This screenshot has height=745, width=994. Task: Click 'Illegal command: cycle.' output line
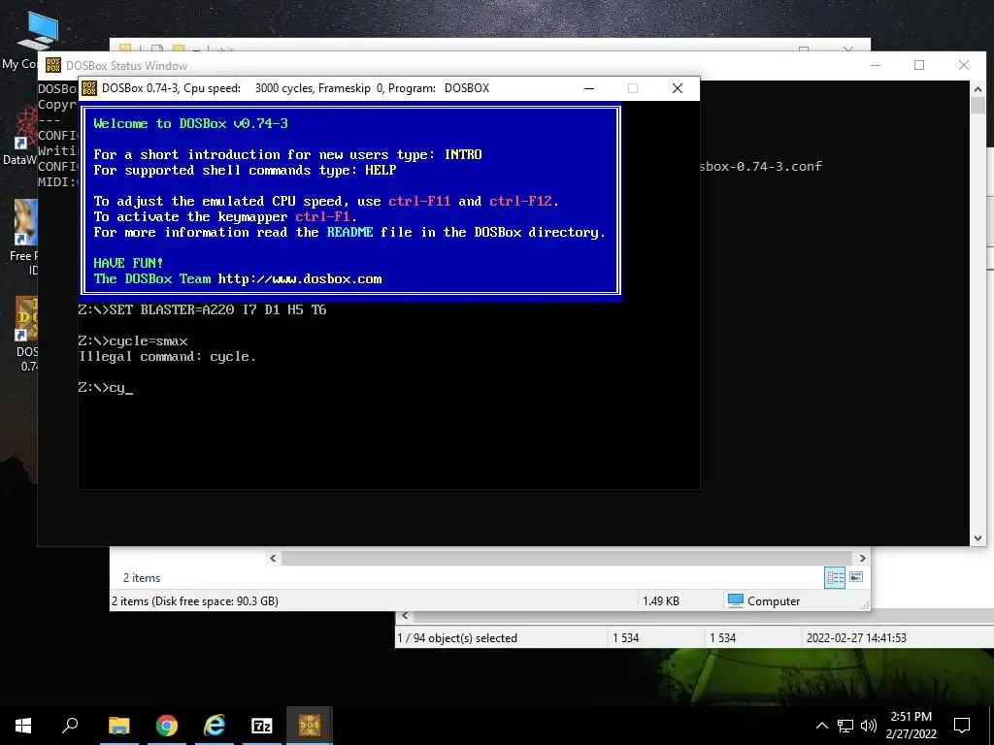167,357
